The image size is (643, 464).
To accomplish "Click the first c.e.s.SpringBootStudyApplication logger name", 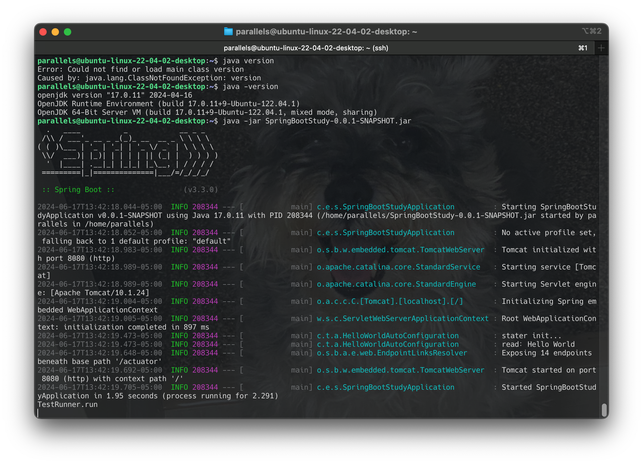I will pos(386,207).
